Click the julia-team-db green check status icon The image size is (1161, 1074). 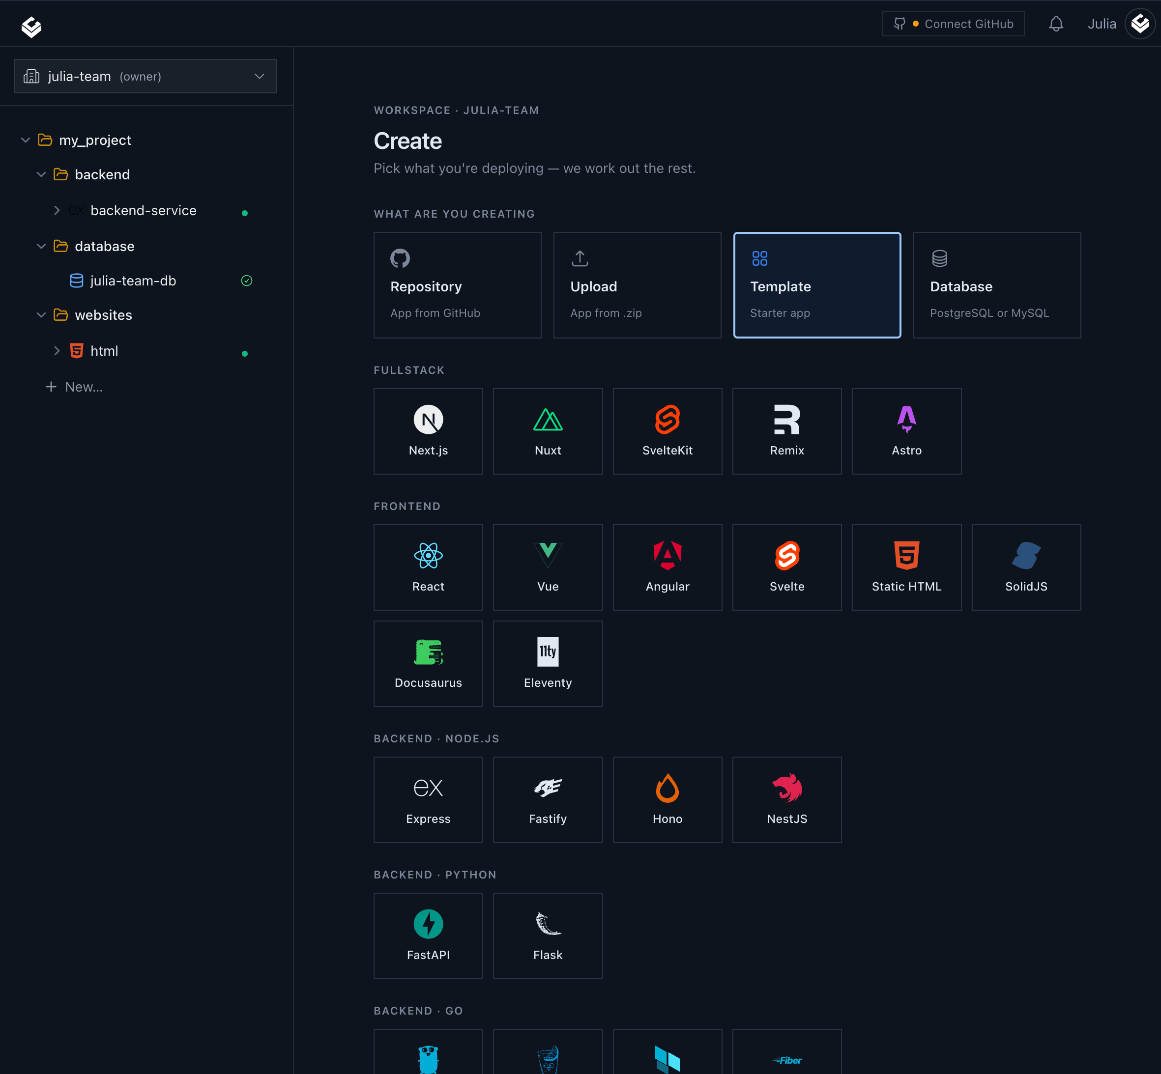click(x=246, y=281)
